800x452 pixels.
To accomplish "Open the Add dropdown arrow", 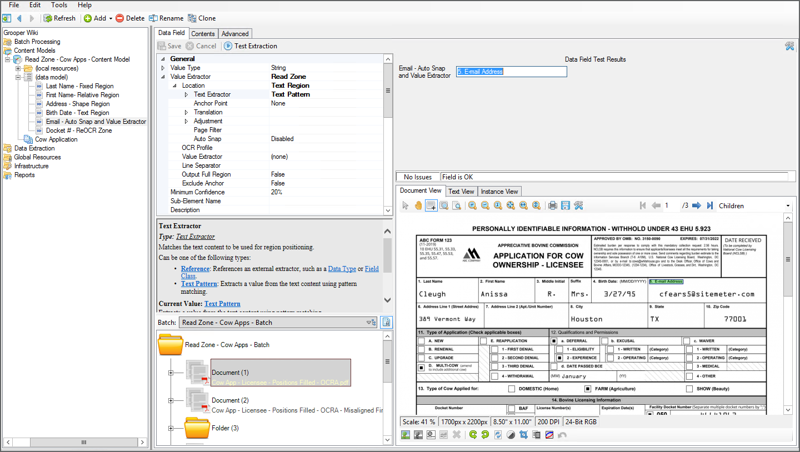I will 111,18.
